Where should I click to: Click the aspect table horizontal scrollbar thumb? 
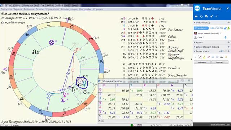(103, 121)
